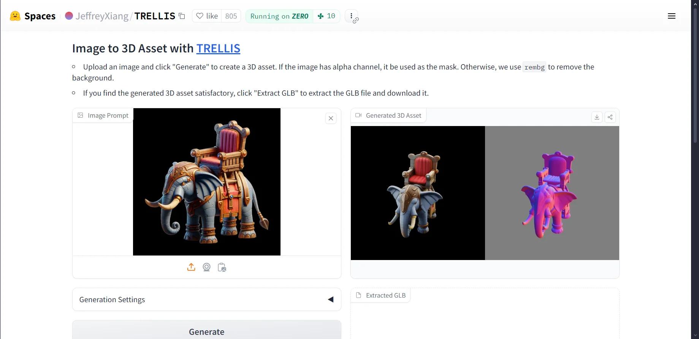Click the upload image icon
Image resolution: width=699 pixels, height=339 pixels.
click(x=191, y=267)
